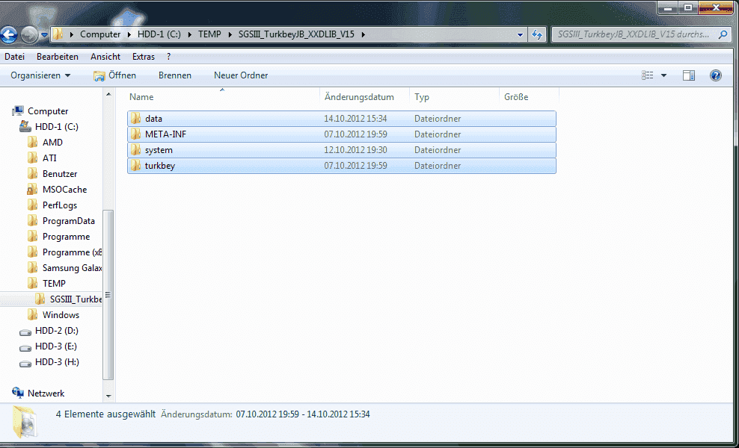Open the ? help menu
This screenshot has height=448, width=739.
pos(169,57)
